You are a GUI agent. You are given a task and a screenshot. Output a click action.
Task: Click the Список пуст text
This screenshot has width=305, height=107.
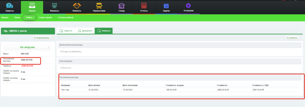click(66, 68)
